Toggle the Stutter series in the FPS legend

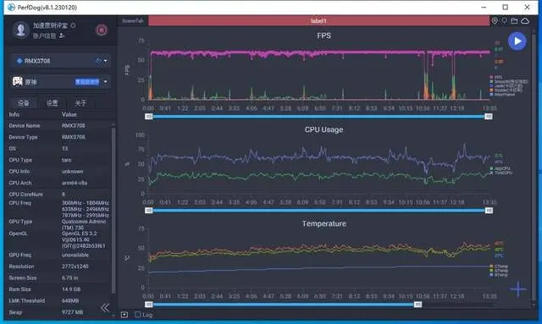point(506,90)
